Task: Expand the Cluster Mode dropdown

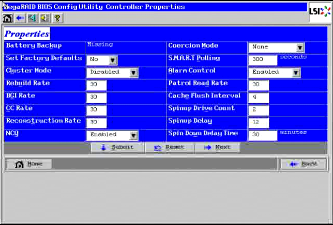Action: click(133, 72)
